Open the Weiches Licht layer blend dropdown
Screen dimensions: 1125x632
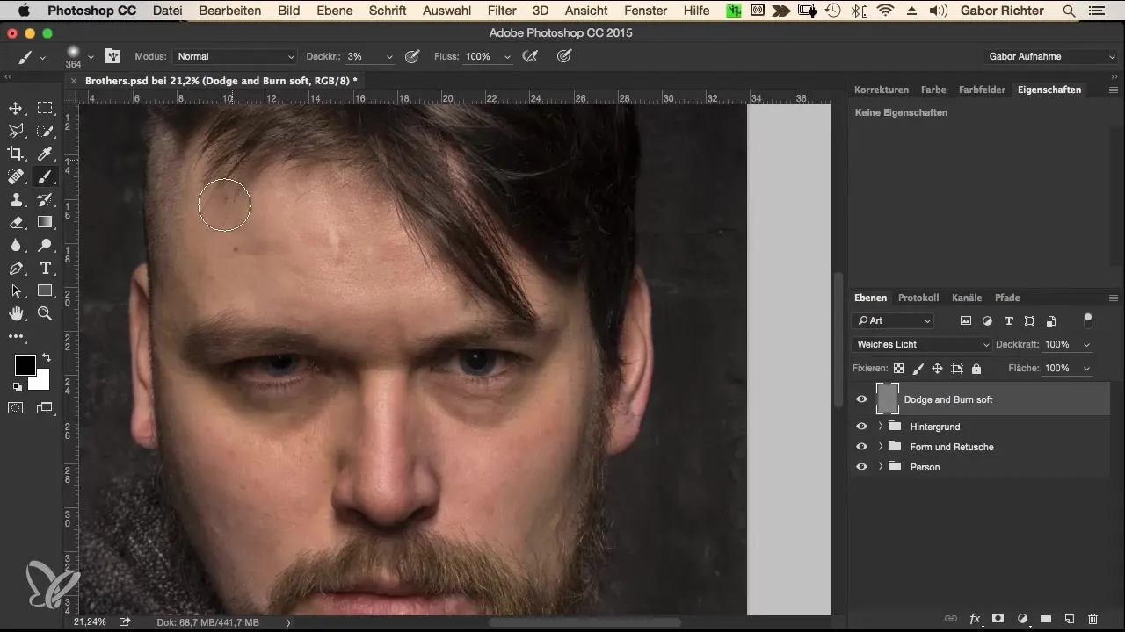tap(922, 345)
